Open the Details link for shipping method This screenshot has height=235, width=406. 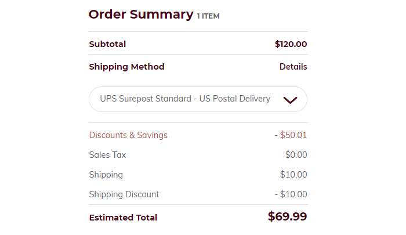(x=293, y=67)
